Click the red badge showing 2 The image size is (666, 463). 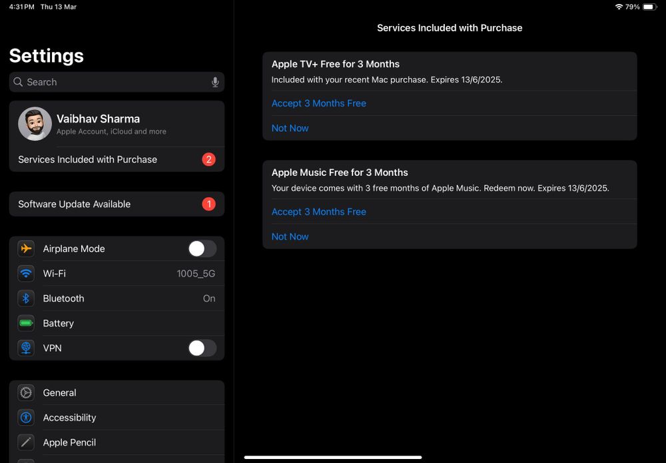[x=208, y=159]
